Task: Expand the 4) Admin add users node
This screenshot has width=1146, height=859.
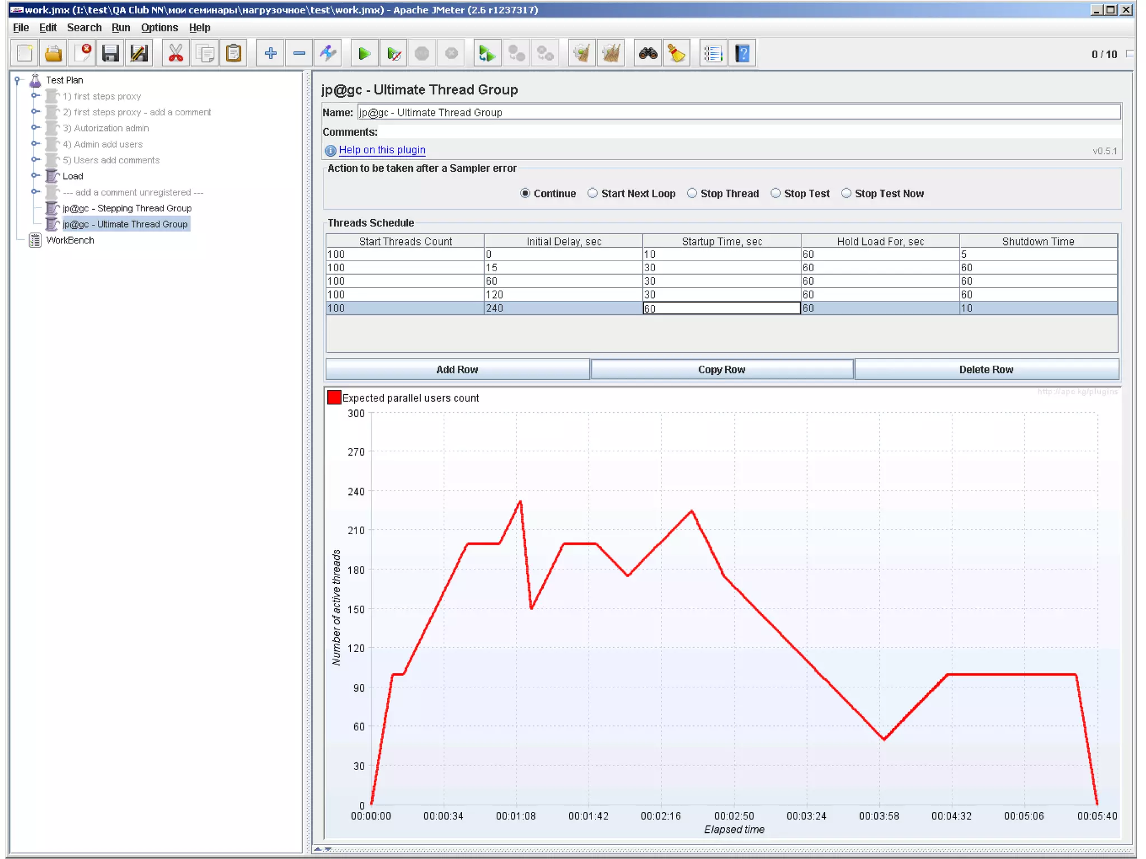Action: click(x=35, y=144)
